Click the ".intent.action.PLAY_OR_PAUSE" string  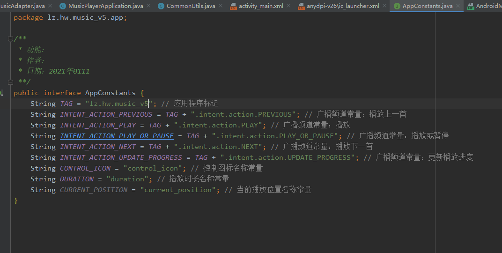tap(275, 136)
